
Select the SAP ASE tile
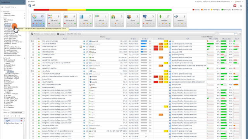click(102, 20)
